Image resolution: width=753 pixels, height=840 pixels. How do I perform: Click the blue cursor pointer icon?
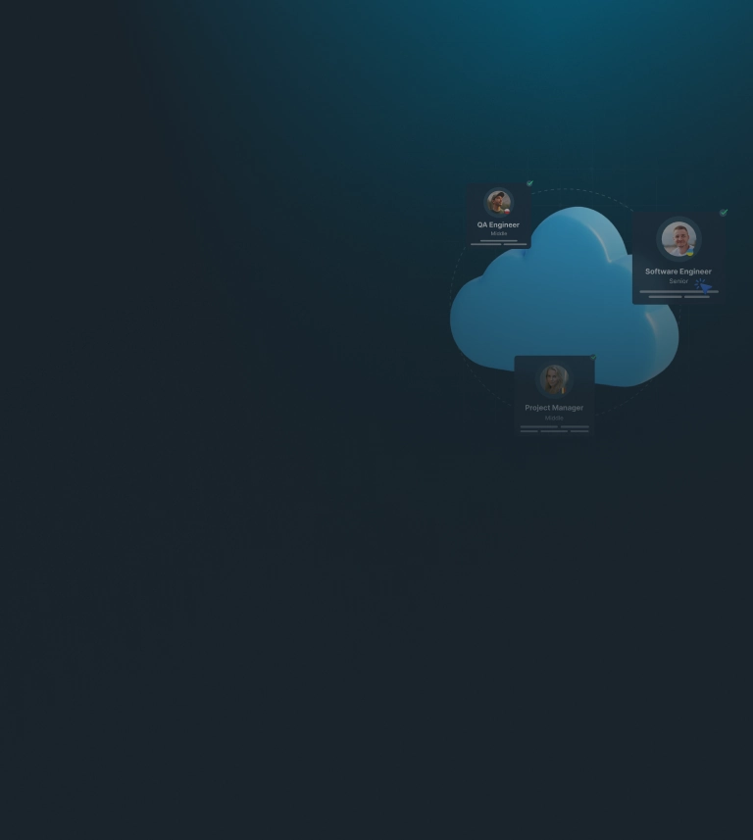pos(704,286)
